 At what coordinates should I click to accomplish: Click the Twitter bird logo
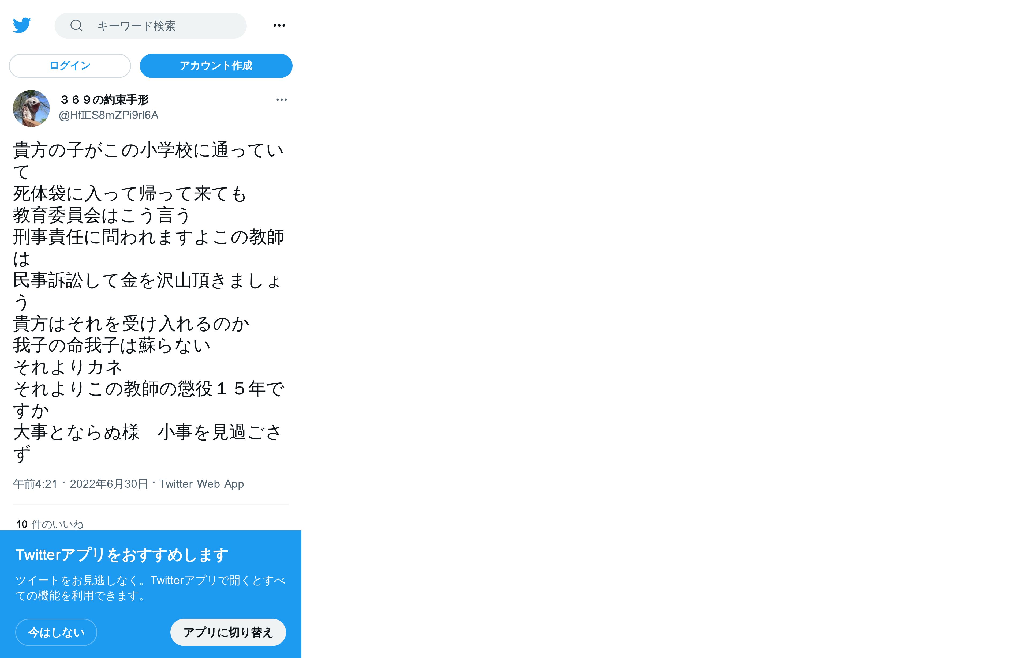(22, 25)
